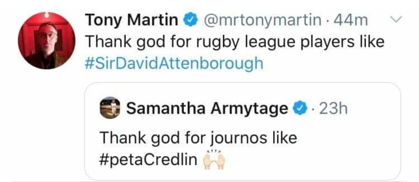
Task: Click the text 'Thank god for journos like'
Action: (x=198, y=137)
